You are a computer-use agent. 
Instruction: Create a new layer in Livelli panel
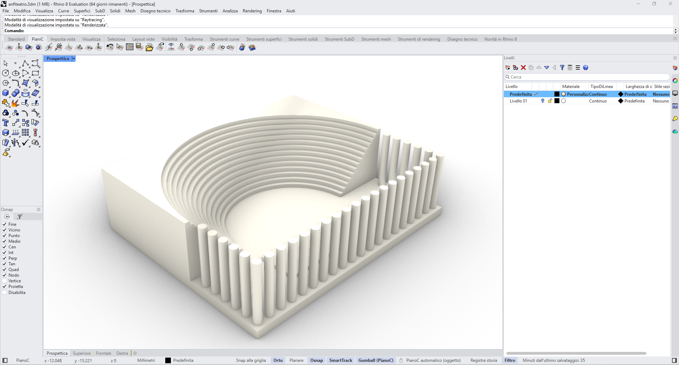point(508,67)
